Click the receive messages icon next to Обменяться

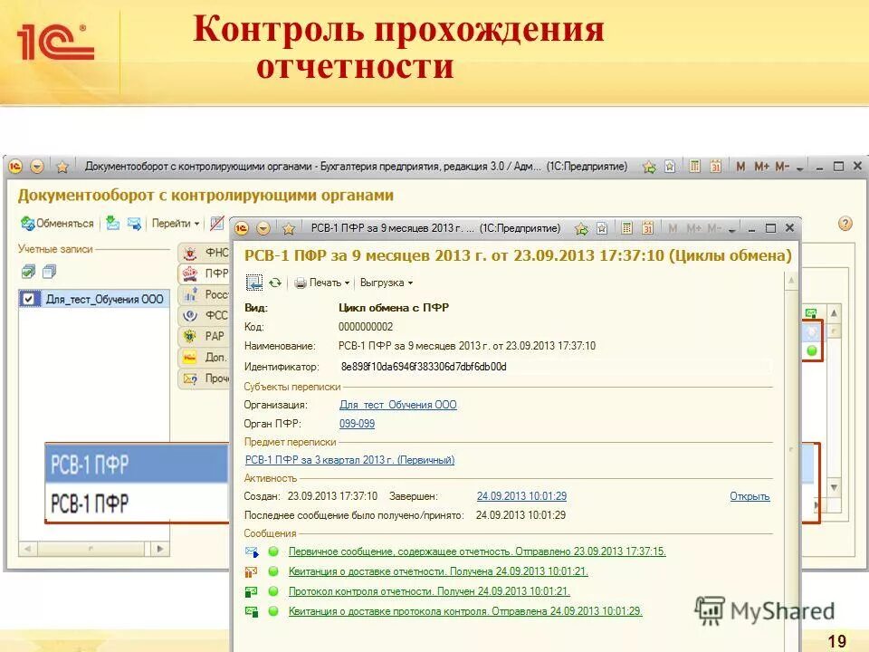pyautogui.click(x=112, y=223)
